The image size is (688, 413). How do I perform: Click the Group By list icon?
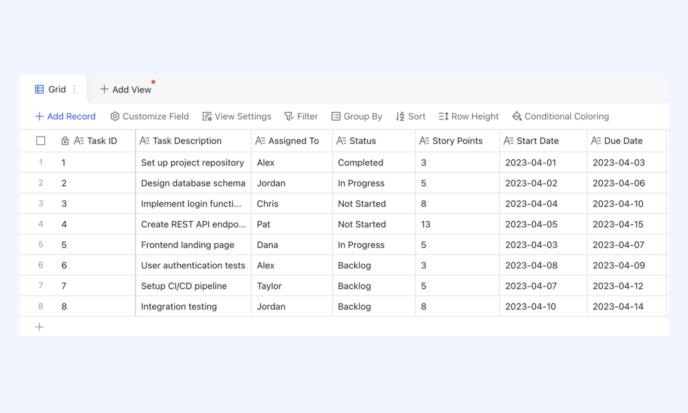[x=336, y=116]
